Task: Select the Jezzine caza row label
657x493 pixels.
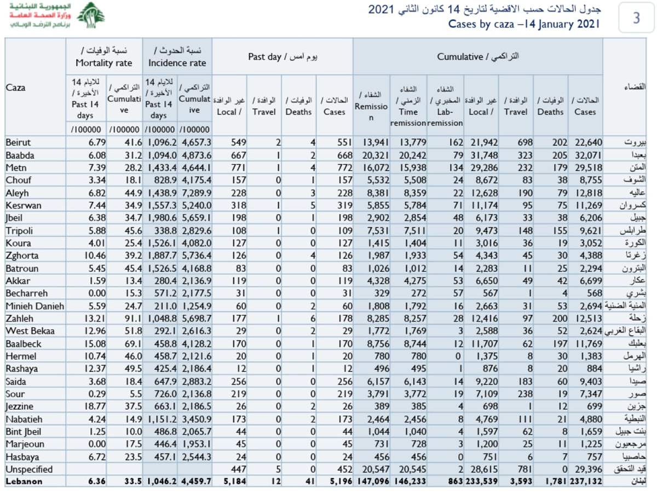Action: point(19,406)
